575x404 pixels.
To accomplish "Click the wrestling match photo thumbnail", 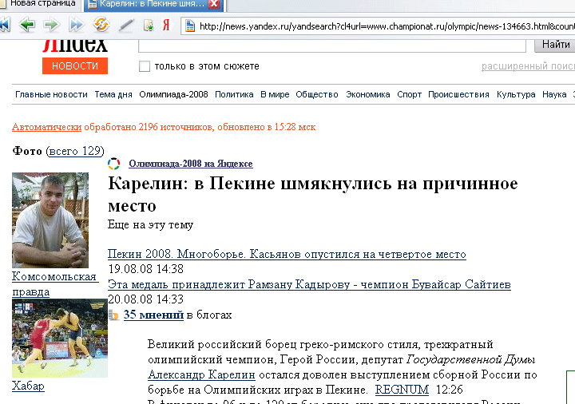I will (60, 338).
